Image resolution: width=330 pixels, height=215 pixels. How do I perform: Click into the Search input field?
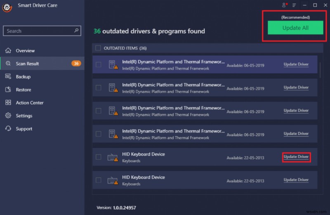[x=42, y=31]
